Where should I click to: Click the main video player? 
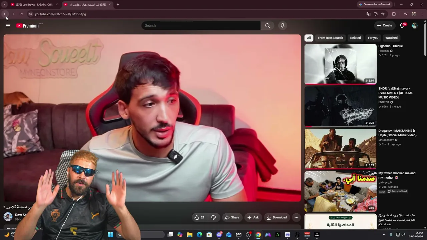point(152,118)
